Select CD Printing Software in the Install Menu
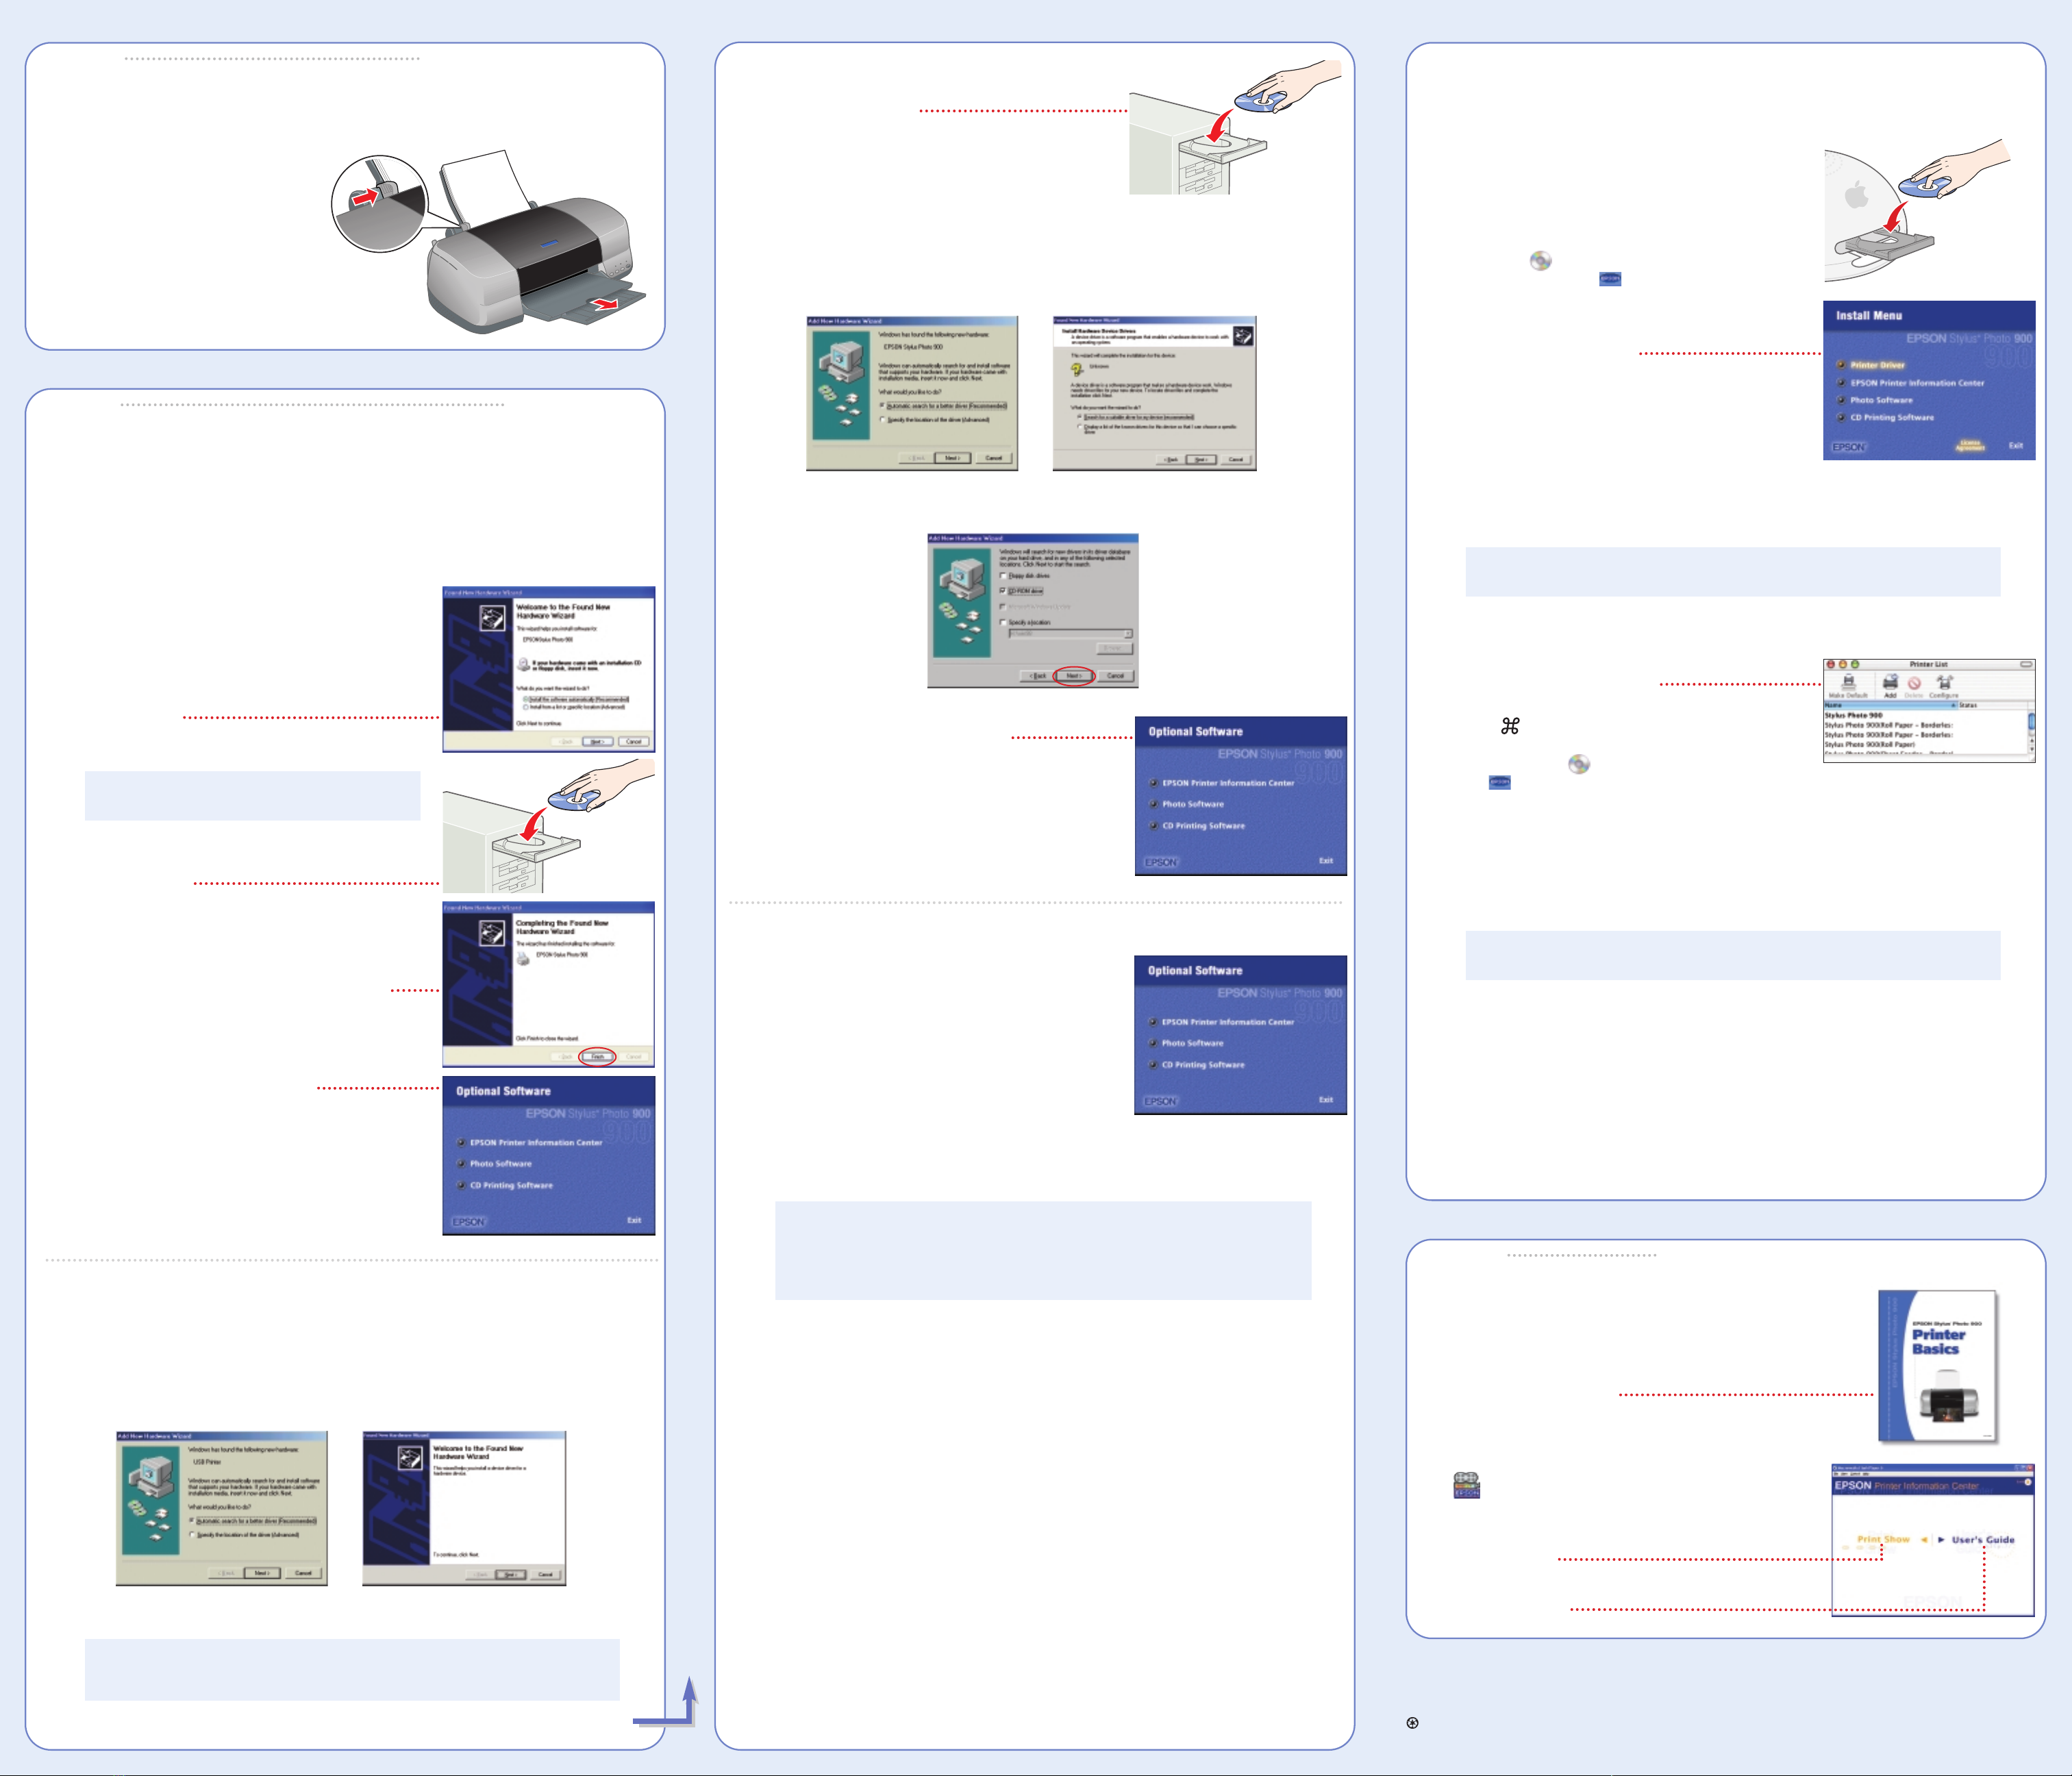The height and width of the screenshot is (1776, 2072). (x=1891, y=417)
